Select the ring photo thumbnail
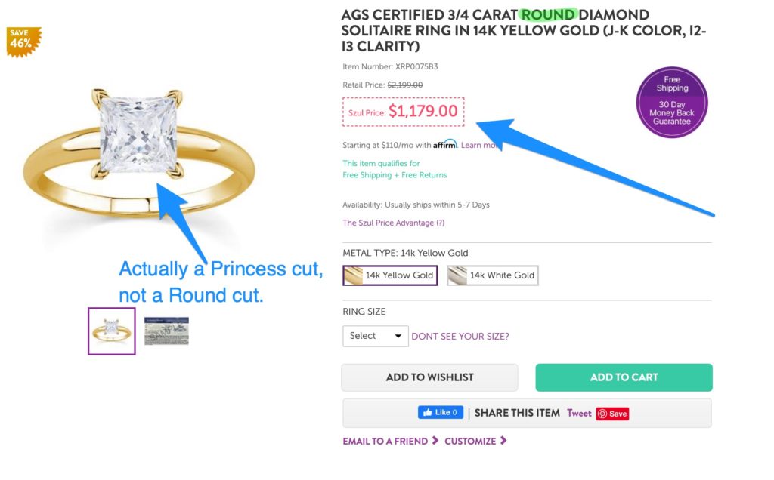The height and width of the screenshot is (480, 774). [x=112, y=331]
